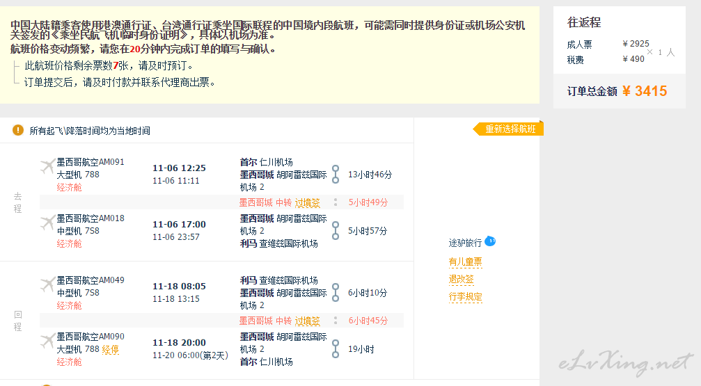The image size is (701, 386).
Task: Click layover dots icon beside 5小时49分
Action: click(336, 202)
